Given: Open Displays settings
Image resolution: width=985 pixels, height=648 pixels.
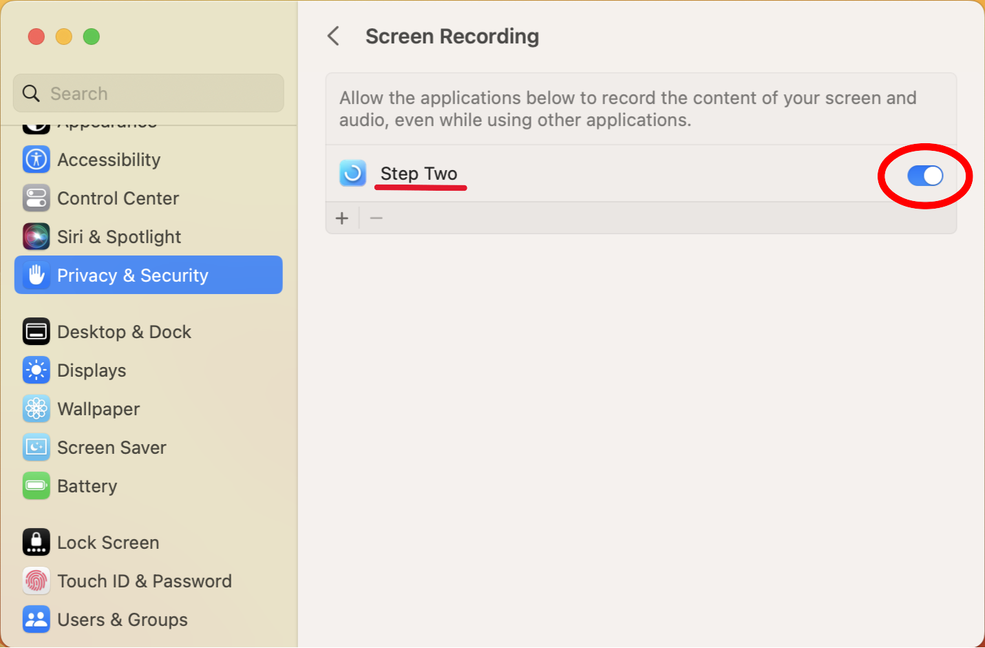Looking at the screenshot, I should [x=149, y=370].
